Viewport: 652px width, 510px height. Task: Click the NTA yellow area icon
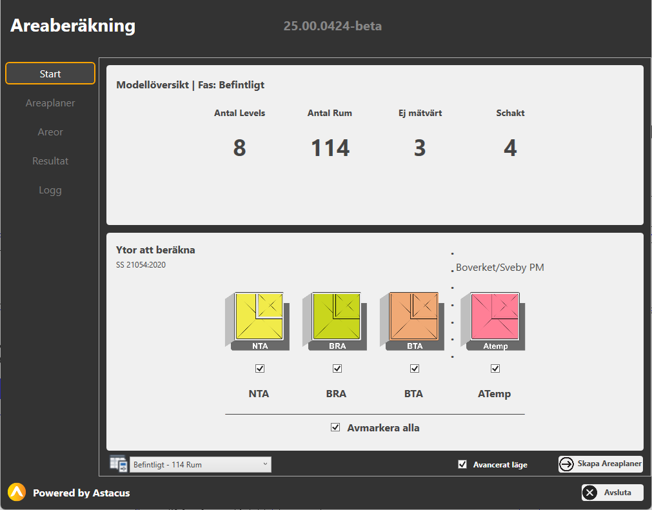coord(257,321)
